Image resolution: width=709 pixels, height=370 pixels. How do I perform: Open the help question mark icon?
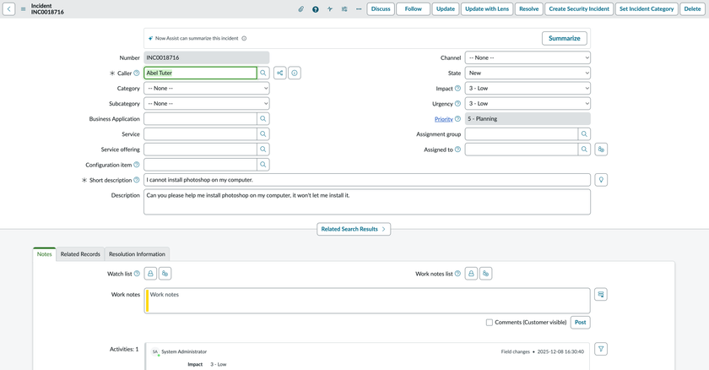[316, 9]
